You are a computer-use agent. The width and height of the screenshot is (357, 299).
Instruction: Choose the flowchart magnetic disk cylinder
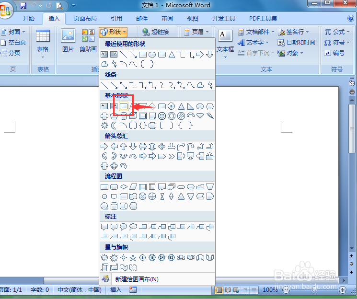pyautogui.click(x=114, y=206)
